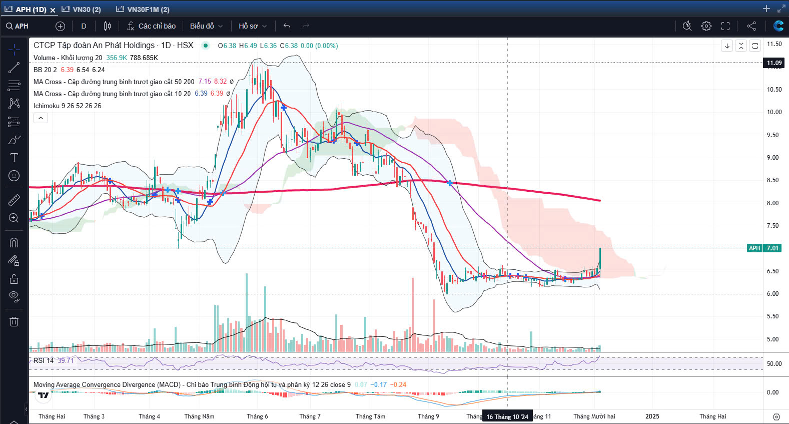Image resolution: width=789 pixels, height=424 pixels.
Task: Click the Ichimoku 9 26 52 26 26 legend
Action: (x=67, y=106)
